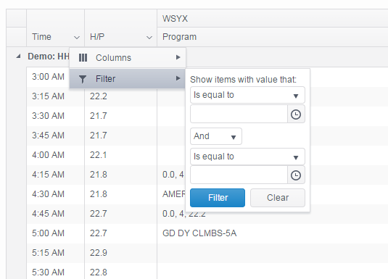Image resolution: width=388 pixels, height=279 pixels.
Task: Expand the Filter submenu arrow
Action: tap(178, 78)
